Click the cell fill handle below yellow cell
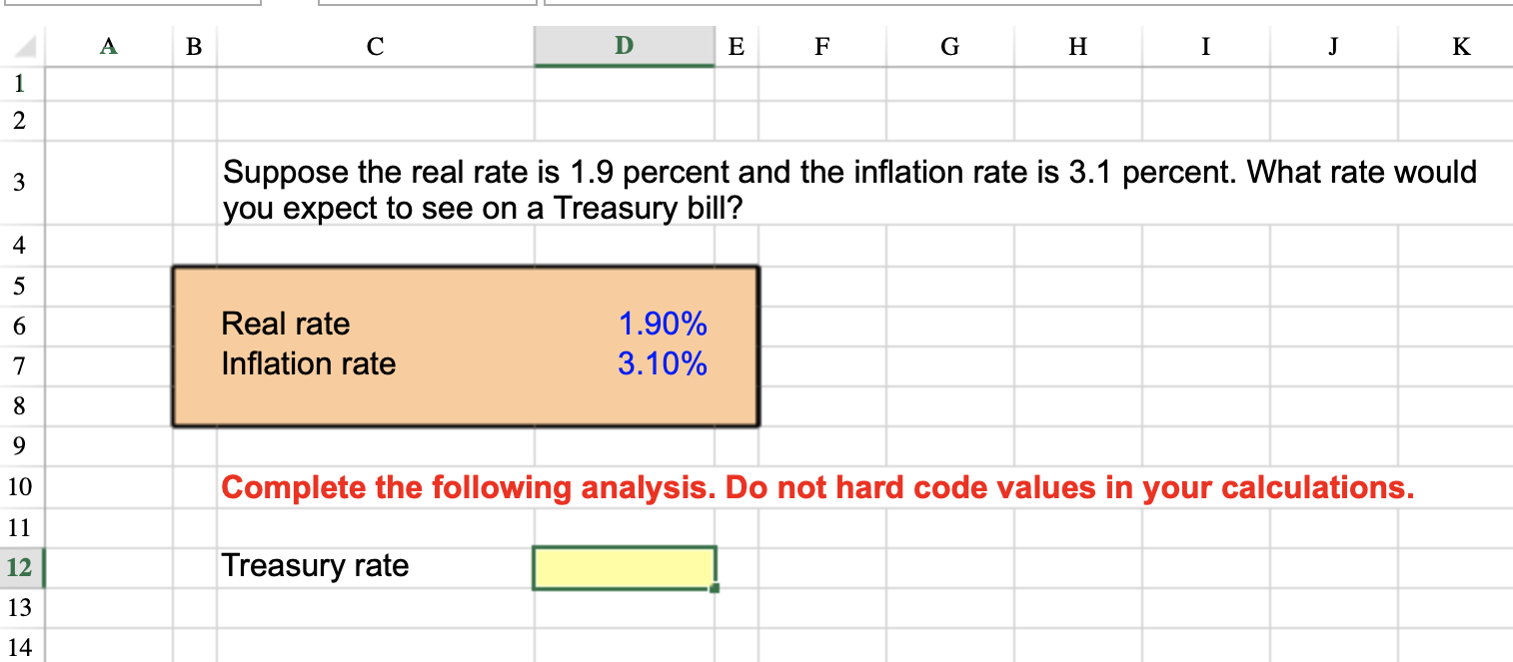Viewport: 1513px width, 662px height. (x=715, y=589)
